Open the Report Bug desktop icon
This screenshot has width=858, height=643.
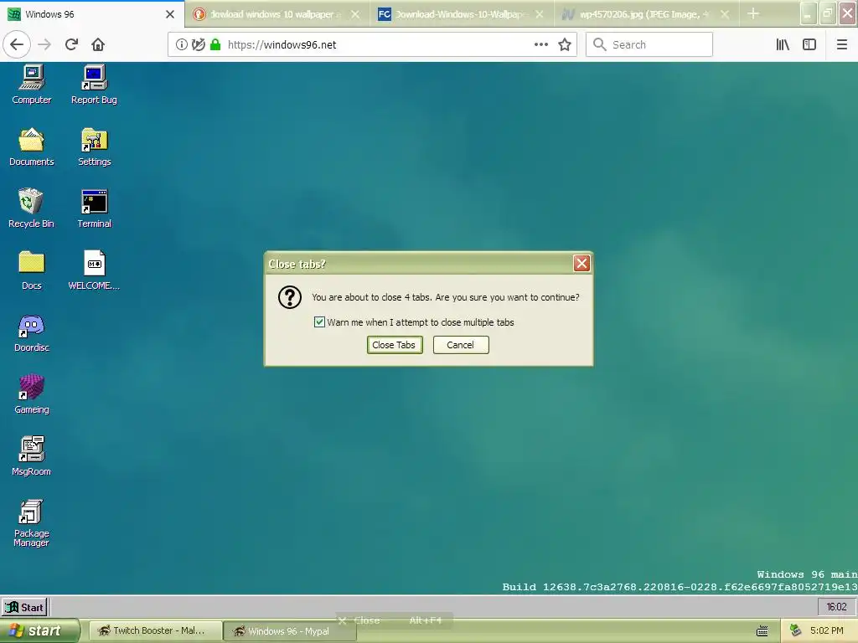click(x=94, y=85)
